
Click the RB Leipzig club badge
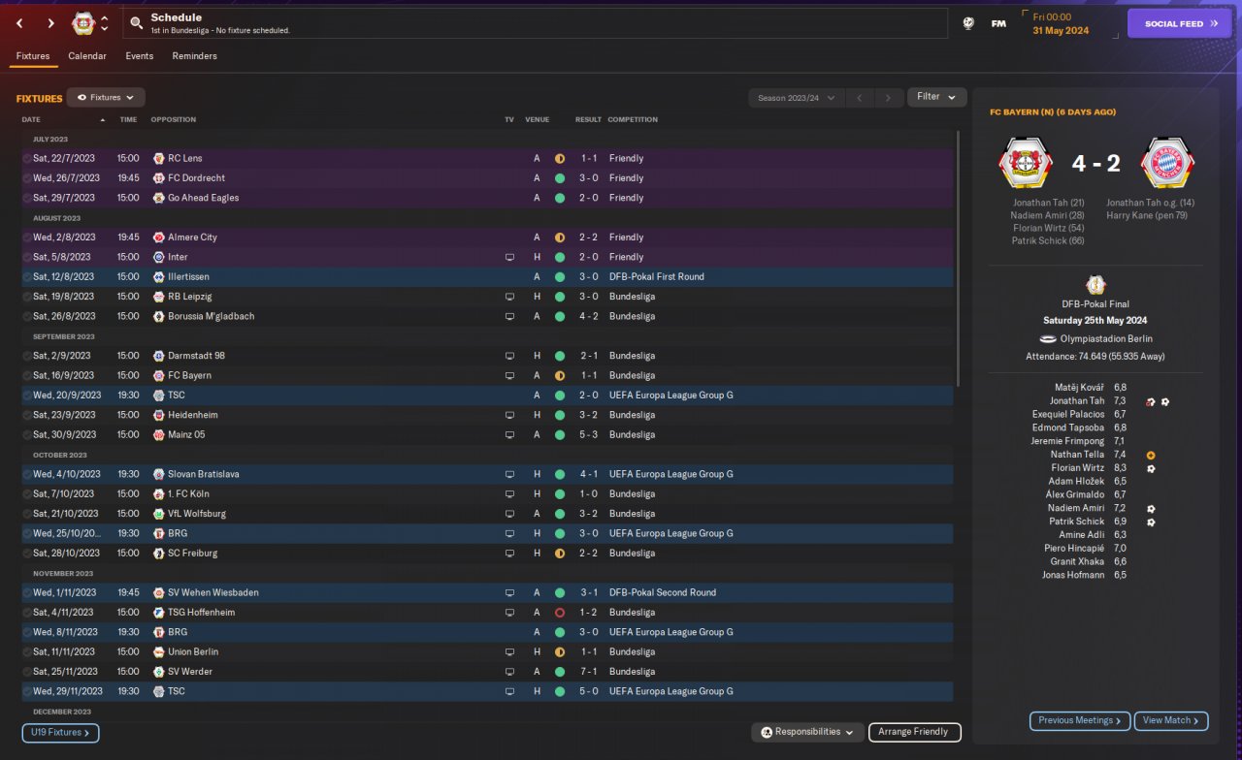pos(159,297)
